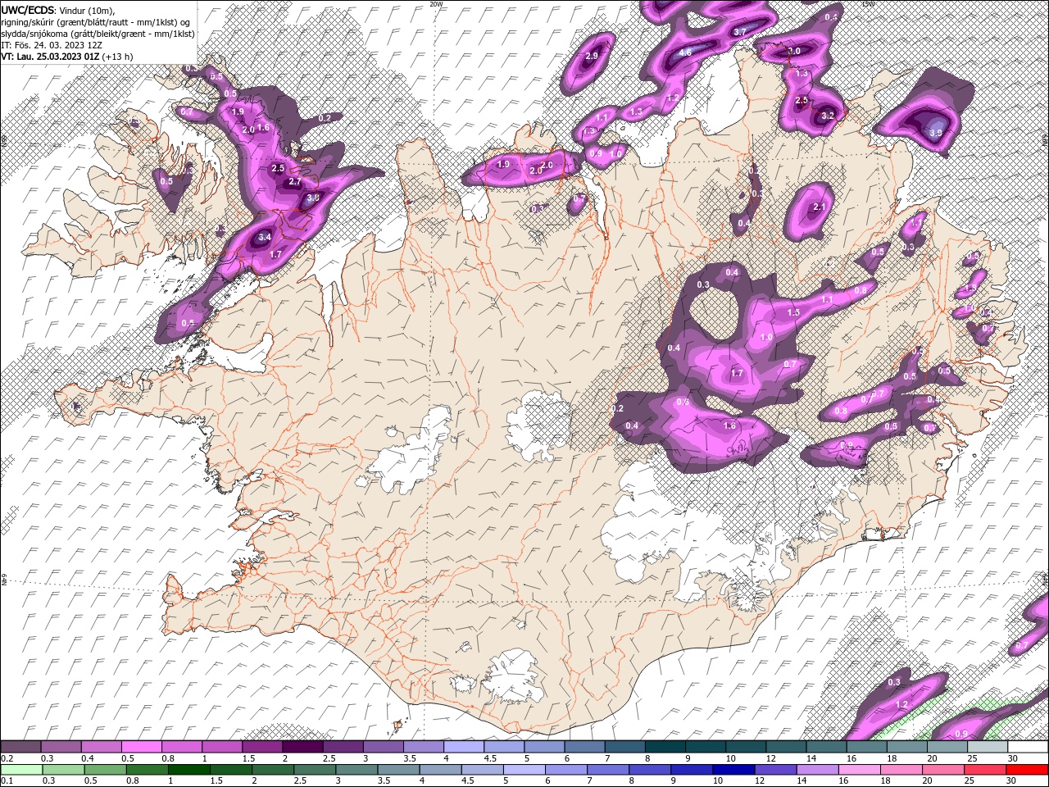This screenshot has width=1049, height=787.
Task: Click the '3.2' precipitation value
Action: tap(828, 116)
